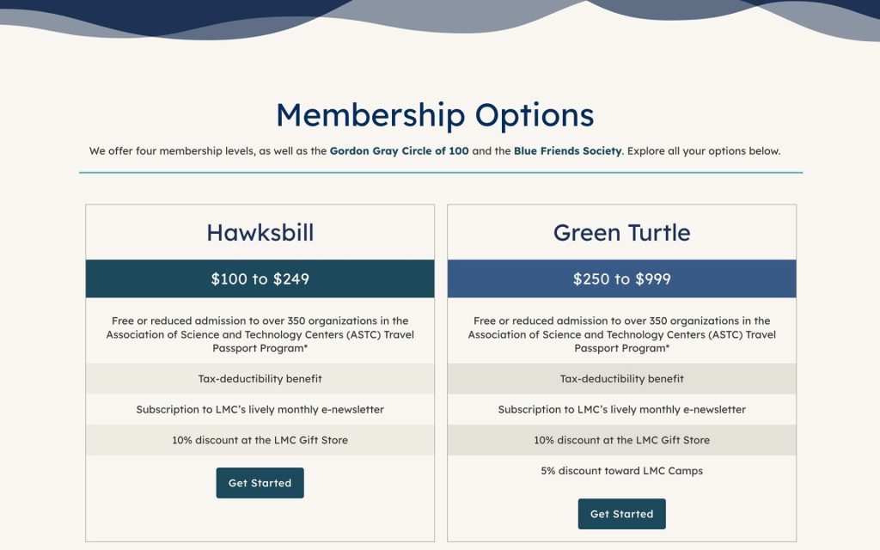The height and width of the screenshot is (550, 880).
Task: Click Hawksbill's Tax-deductibility benefit row
Action: click(260, 379)
